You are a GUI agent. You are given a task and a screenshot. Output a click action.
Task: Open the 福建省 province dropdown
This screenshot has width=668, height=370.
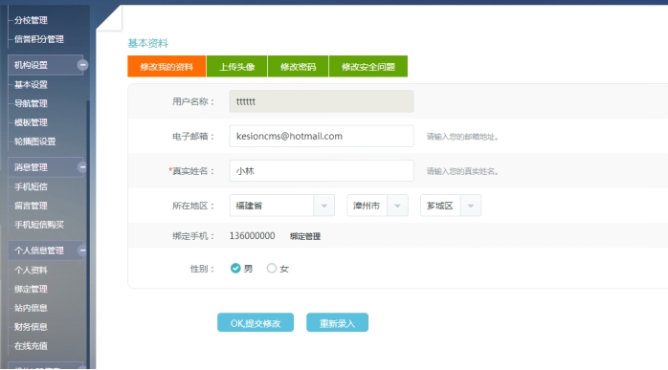pos(281,206)
